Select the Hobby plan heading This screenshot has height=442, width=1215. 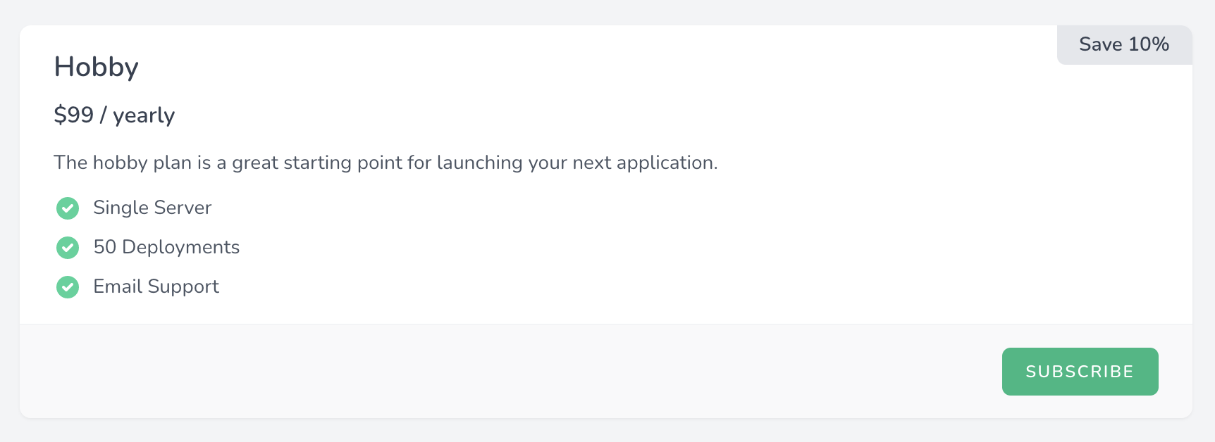point(97,68)
